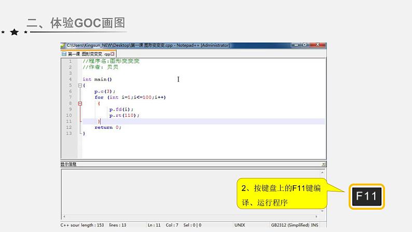This screenshot has width=412, height=232.
Task: Close the Notepad++ window
Action: 318,45
